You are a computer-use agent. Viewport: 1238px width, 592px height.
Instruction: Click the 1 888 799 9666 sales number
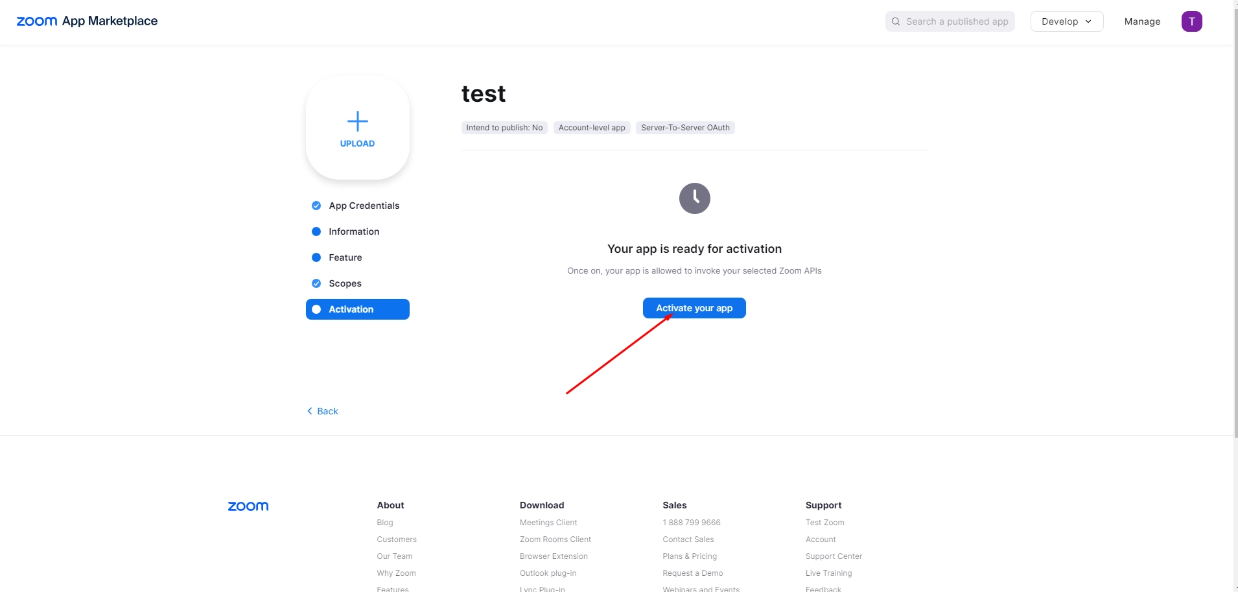click(692, 523)
